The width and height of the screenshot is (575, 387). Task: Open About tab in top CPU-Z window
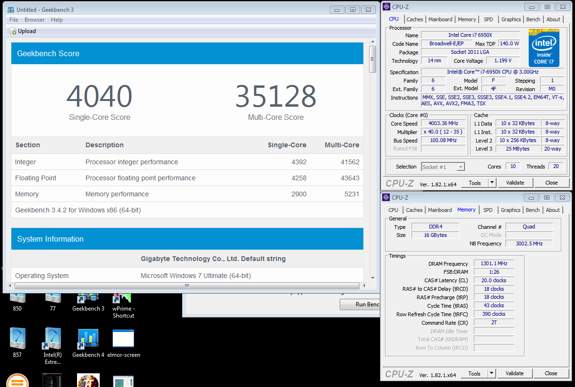pos(553,19)
